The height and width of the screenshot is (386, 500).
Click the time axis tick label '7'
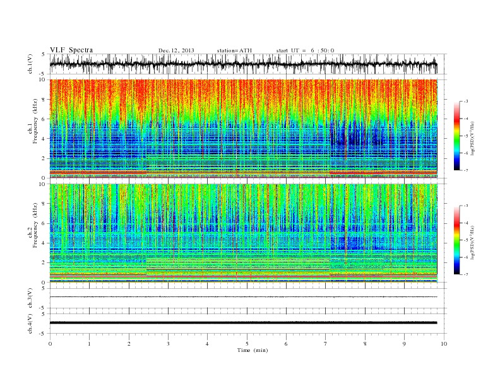[x=326, y=344]
